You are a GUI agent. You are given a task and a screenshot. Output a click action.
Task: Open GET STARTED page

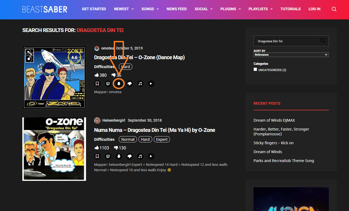tap(94, 9)
